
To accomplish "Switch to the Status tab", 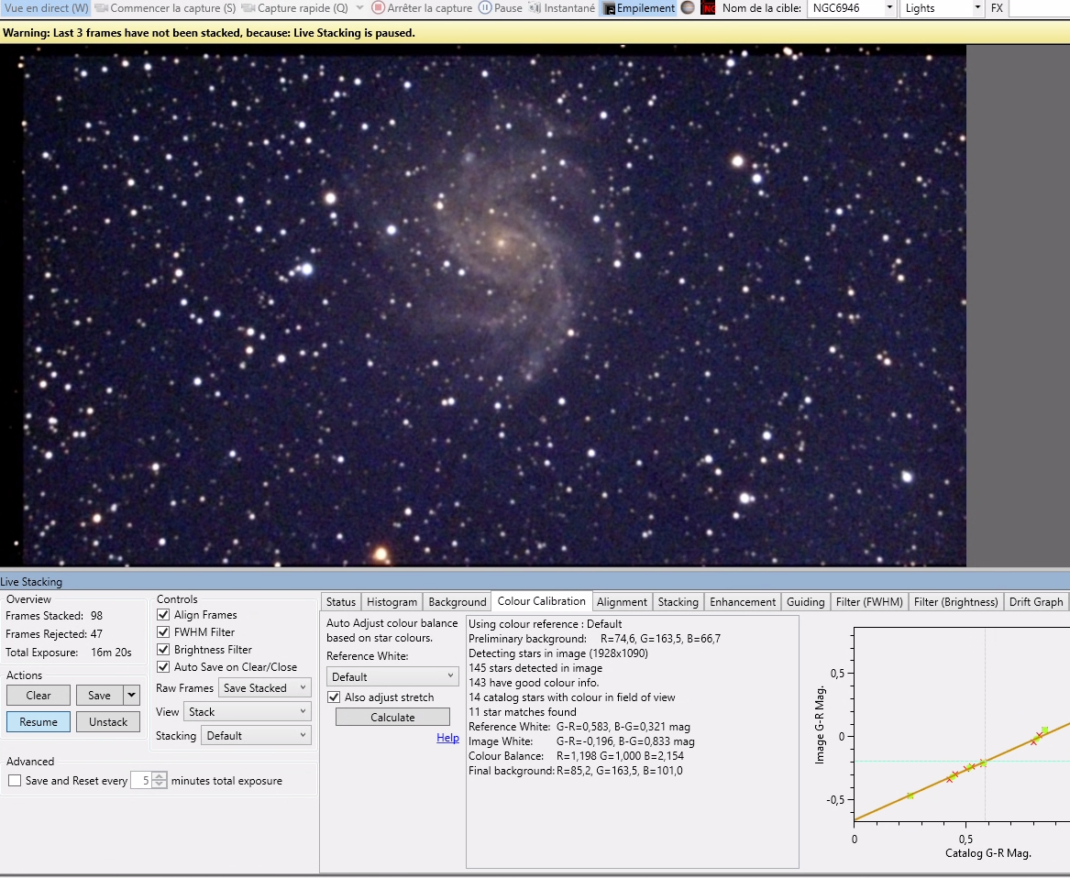I will pyautogui.click(x=340, y=602).
